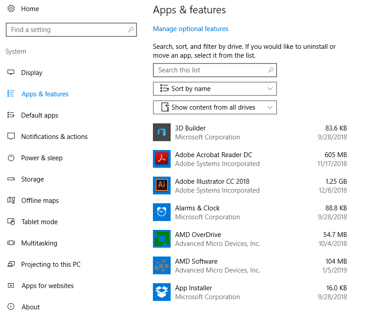Select the App Installer name text
This screenshot has width=367, height=320.
click(x=194, y=288)
